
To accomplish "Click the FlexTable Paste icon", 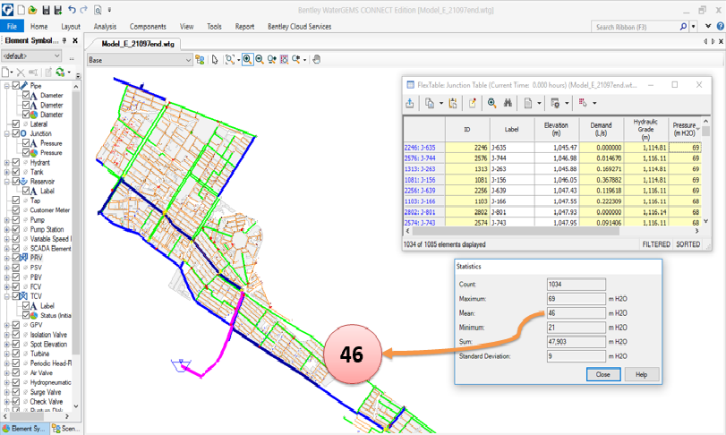I will pyautogui.click(x=453, y=103).
